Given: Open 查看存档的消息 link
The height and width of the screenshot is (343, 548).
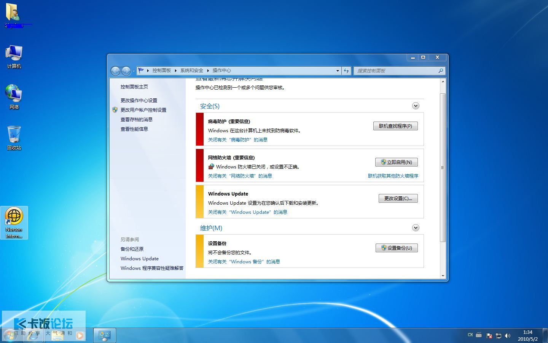Looking at the screenshot, I should tap(137, 120).
